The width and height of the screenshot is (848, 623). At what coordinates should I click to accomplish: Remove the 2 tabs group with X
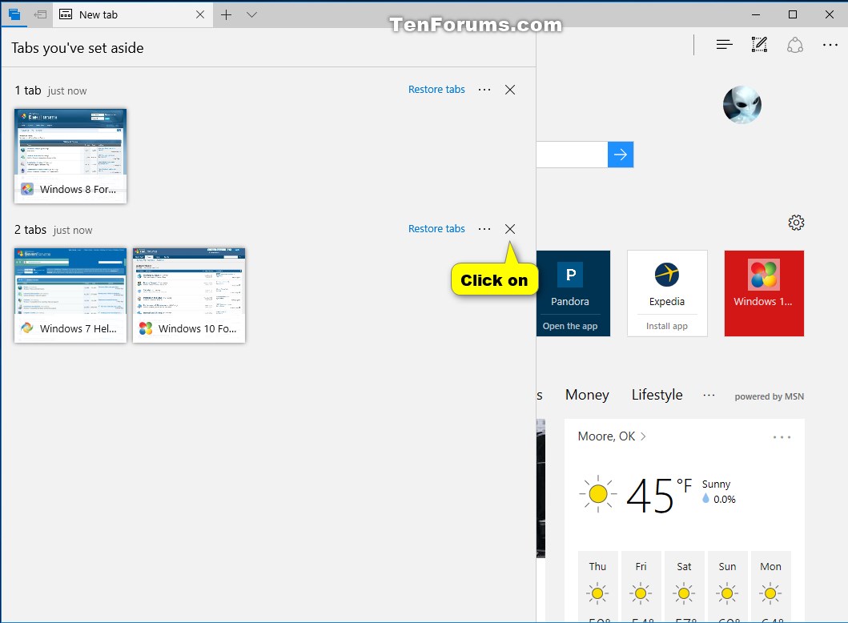(510, 229)
